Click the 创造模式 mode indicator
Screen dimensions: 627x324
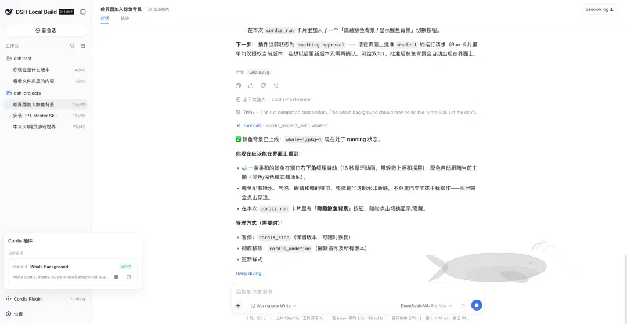[158, 9]
